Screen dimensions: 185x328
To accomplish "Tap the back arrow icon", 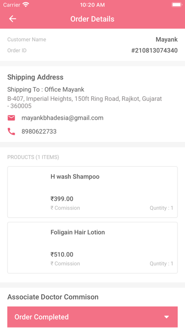I will coord(13,19).
